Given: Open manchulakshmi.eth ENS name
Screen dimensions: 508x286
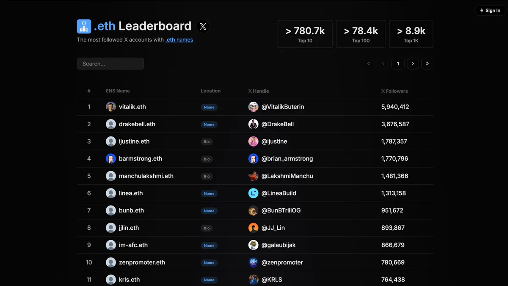Looking at the screenshot, I should coord(146,176).
